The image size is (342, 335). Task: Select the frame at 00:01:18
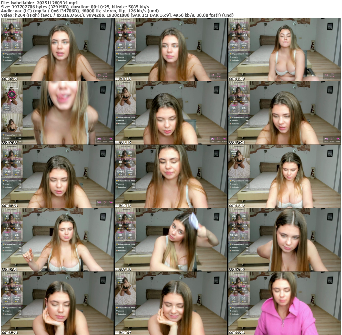(171, 49)
